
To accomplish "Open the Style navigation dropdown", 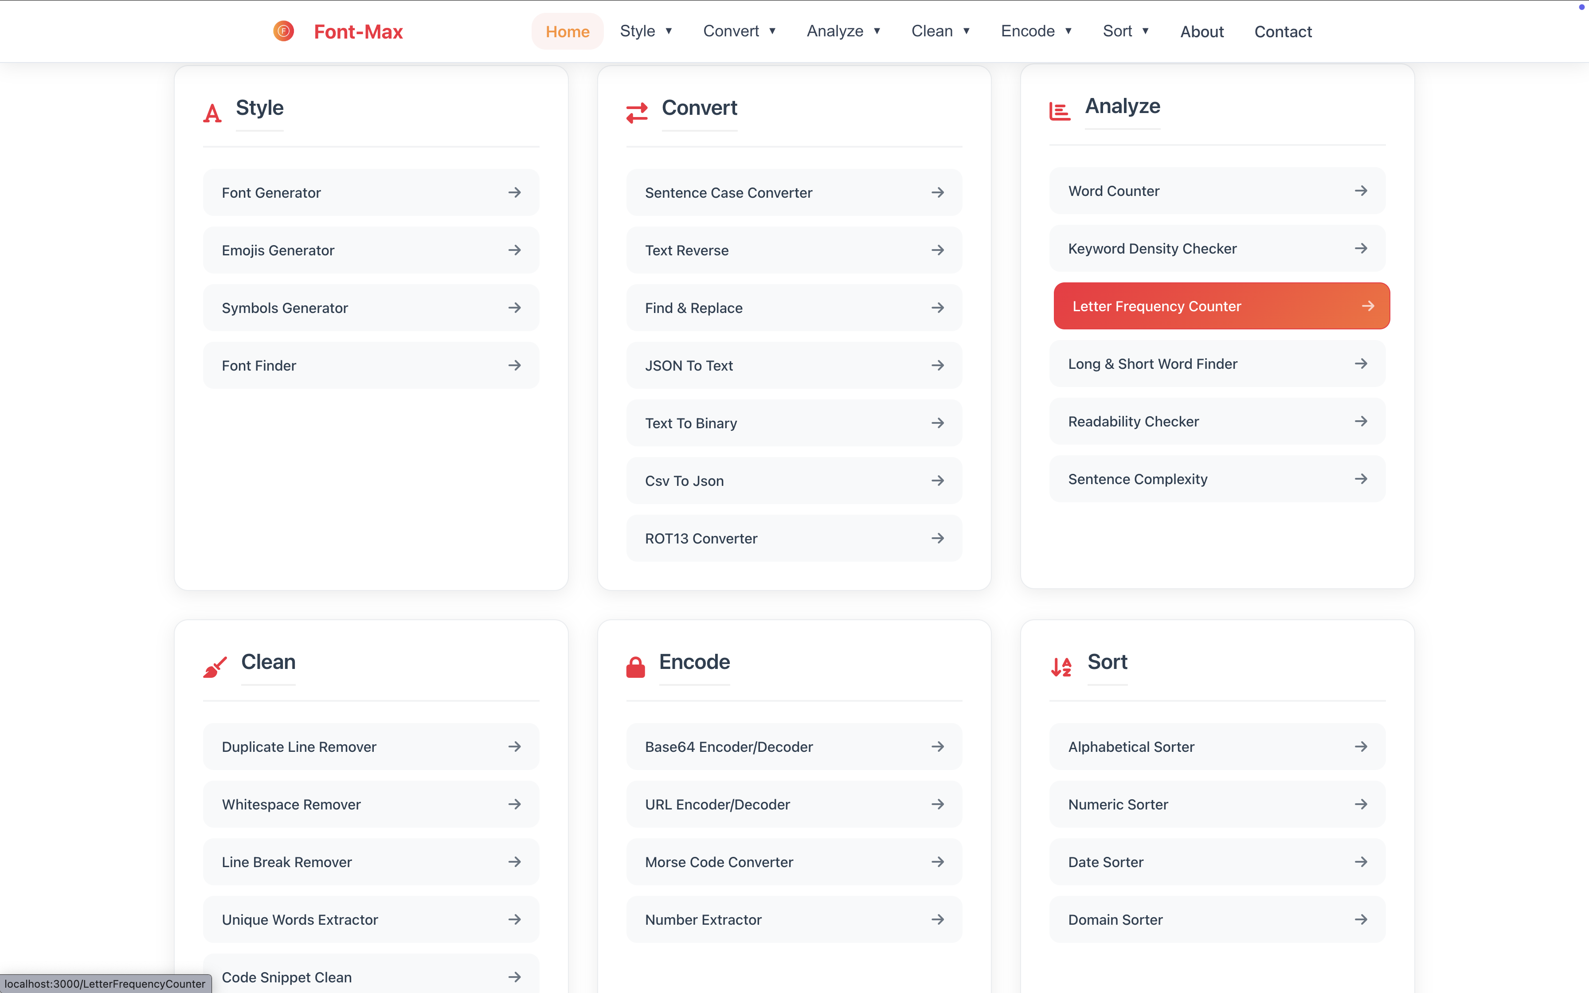I will tap(646, 31).
